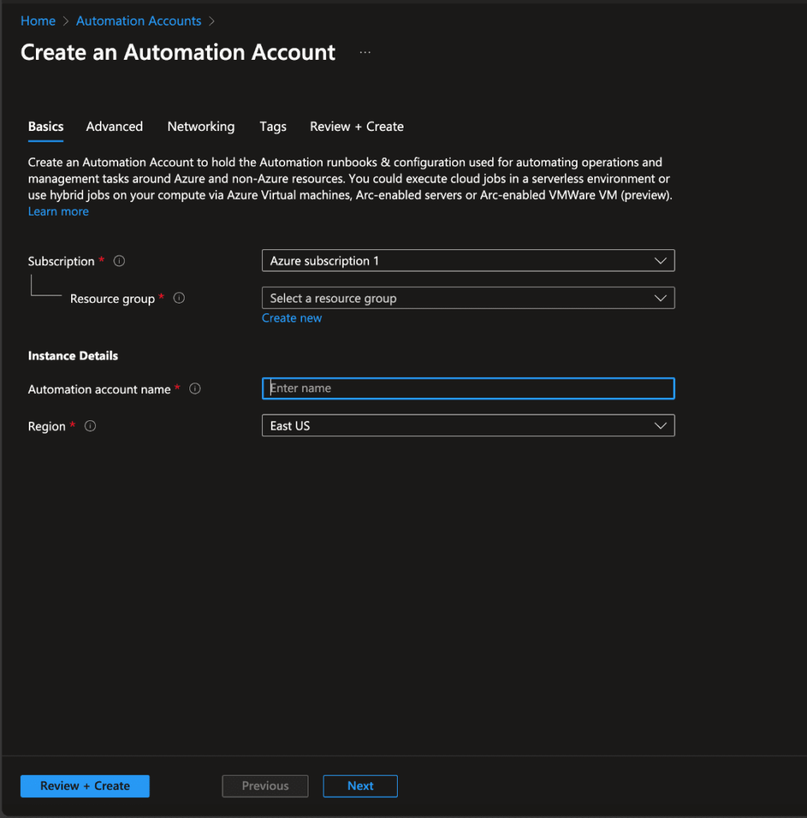Return to the Basics tab
The height and width of the screenshot is (818, 807).
(46, 126)
